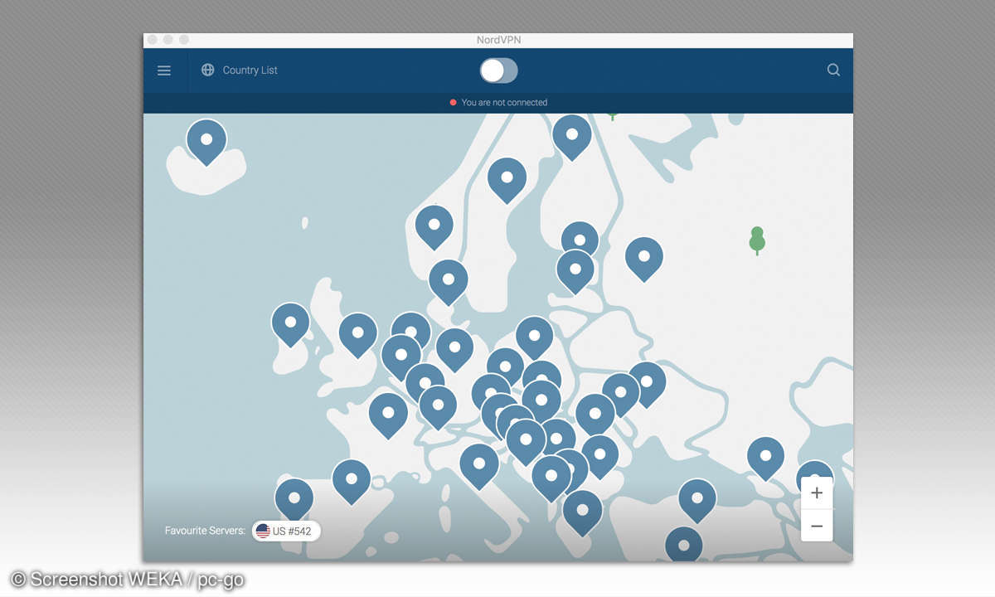Connect to favourite server US #542
995x597 pixels.
[x=286, y=531]
